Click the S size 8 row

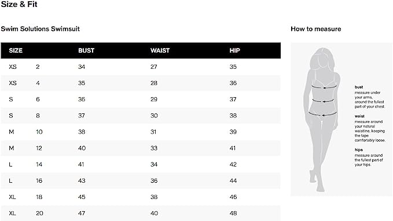coord(141,116)
